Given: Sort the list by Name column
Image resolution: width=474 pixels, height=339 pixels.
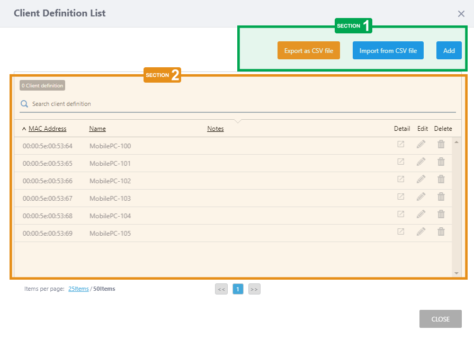Looking at the screenshot, I should pos(97,129).
